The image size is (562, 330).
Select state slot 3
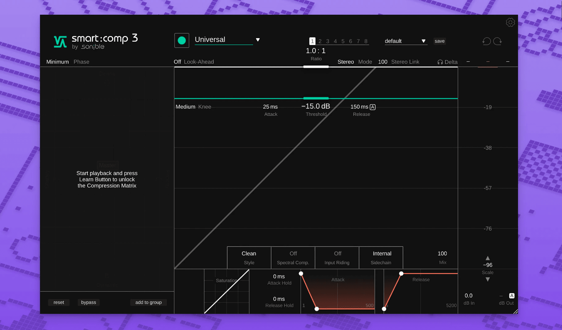[x=328, y=41]
